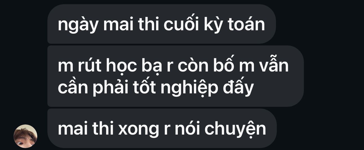
Task: Click the "mai thi xong r nói chuyện" bubble
Action: point(162,128)
